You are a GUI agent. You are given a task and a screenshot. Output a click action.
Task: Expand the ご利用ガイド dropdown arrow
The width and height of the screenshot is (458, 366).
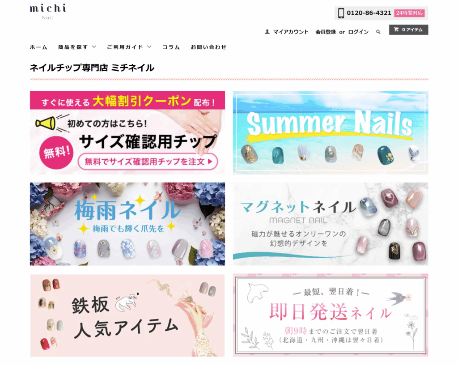tap(149, 47)
